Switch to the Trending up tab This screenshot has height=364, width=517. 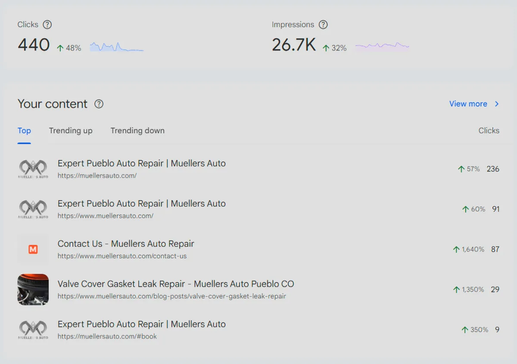[71, 131]
